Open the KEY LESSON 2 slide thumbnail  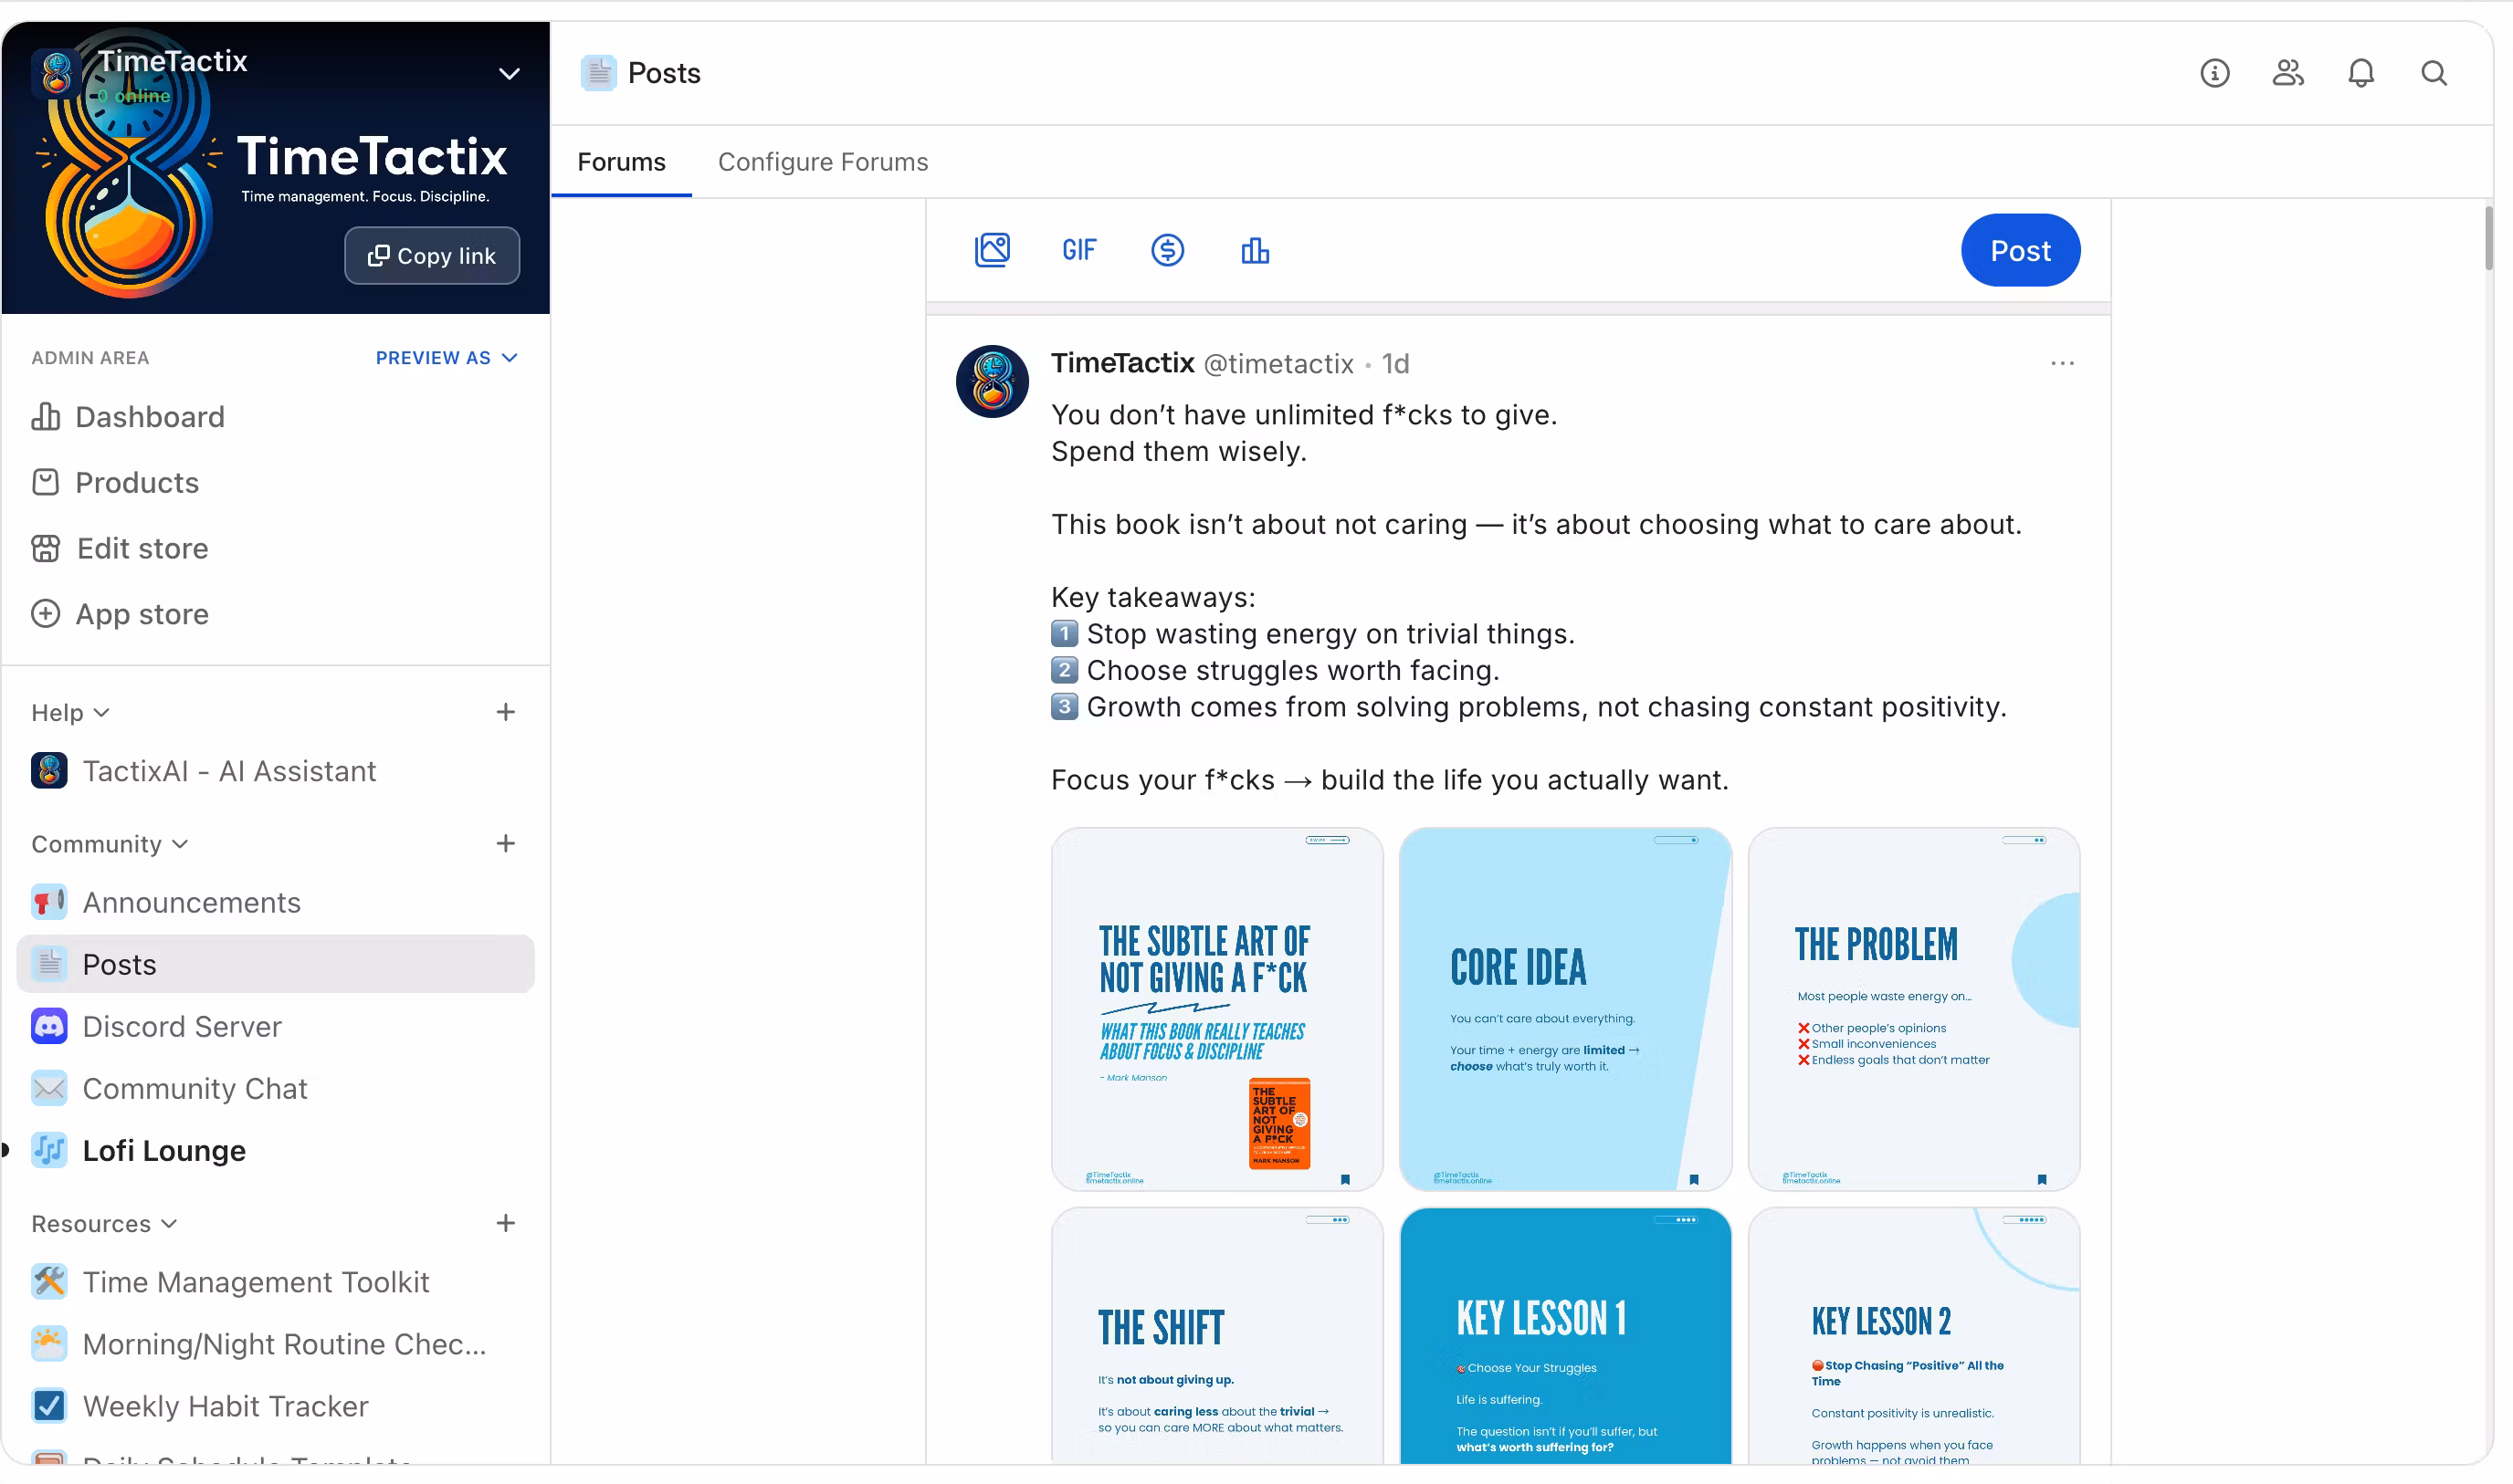click(1914, 1336)
